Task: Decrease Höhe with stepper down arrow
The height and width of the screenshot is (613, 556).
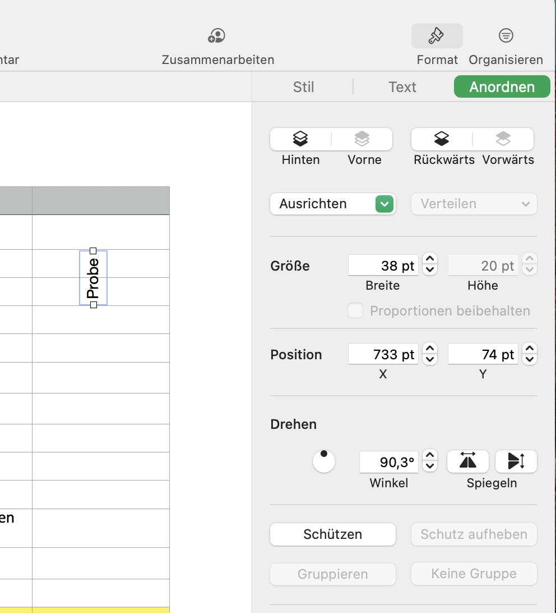Action: (530, 270)
